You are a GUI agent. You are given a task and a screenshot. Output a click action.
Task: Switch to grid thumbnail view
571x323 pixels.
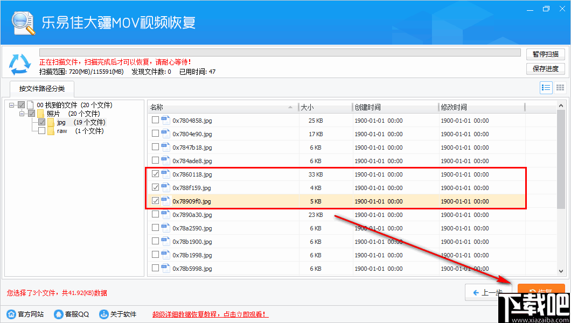[559, 87]
